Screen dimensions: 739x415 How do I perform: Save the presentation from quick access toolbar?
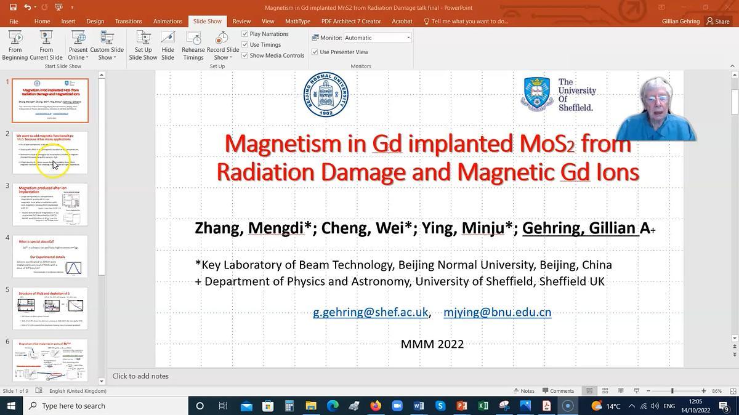[13, 7]
